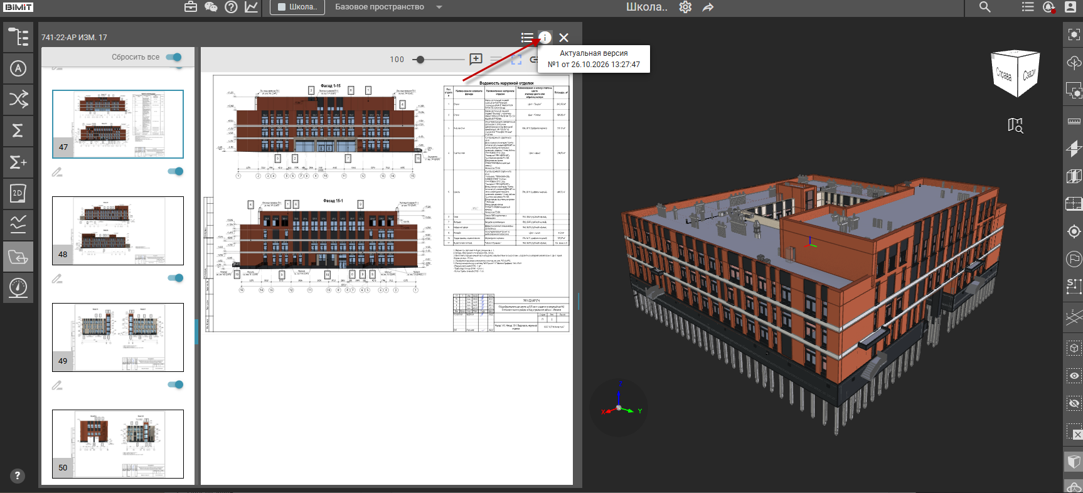Open the 2D drawings panel
This screenshot has height=493, width=1083.
18,193
